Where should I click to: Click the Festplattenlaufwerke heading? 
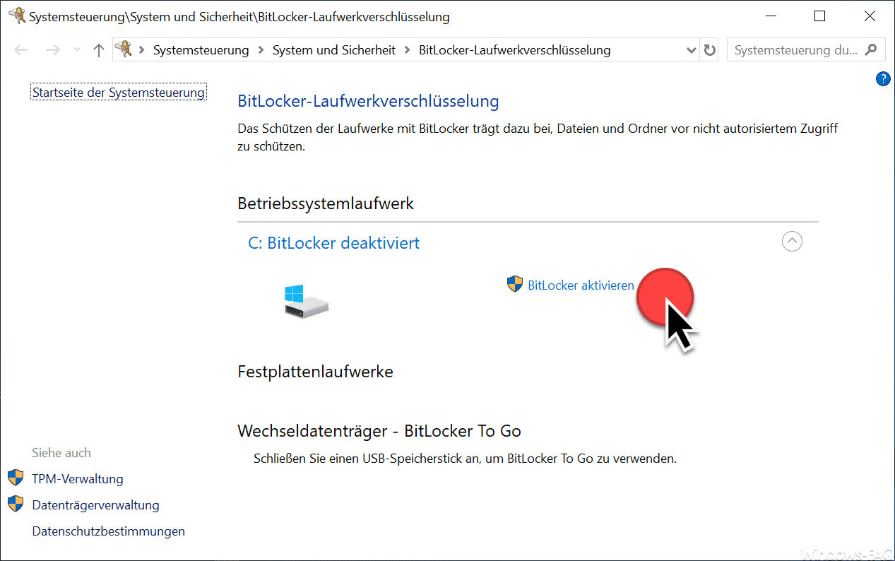pyautogui.click(x=315, y=372)
